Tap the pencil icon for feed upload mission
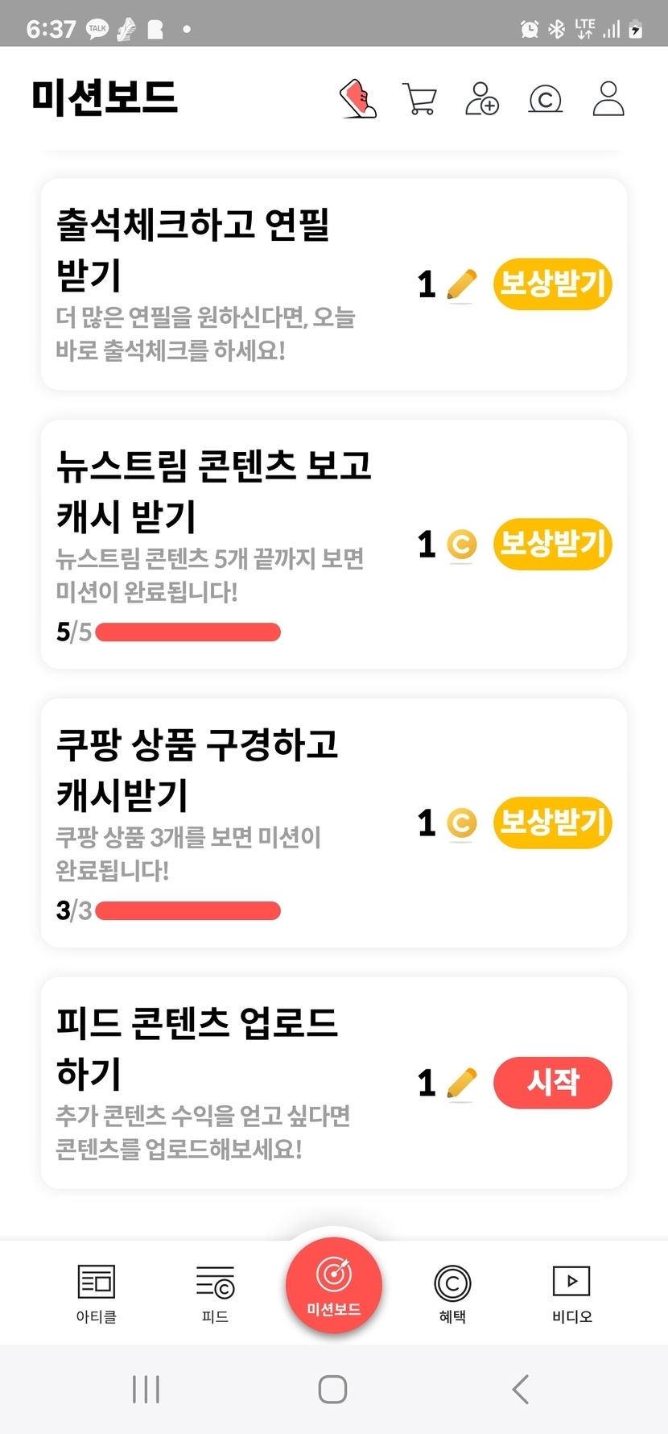Image resolution: width=668 pixels, height=1434 pixels. pyautogui.click(x=461, y=1083)
